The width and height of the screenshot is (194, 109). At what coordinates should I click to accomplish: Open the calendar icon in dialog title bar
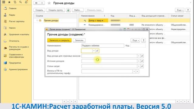[x=128, y=29]
